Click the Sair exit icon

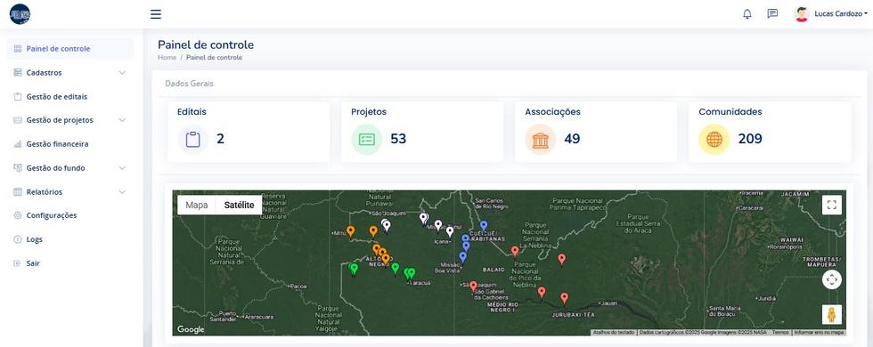[x=17, y=263]
